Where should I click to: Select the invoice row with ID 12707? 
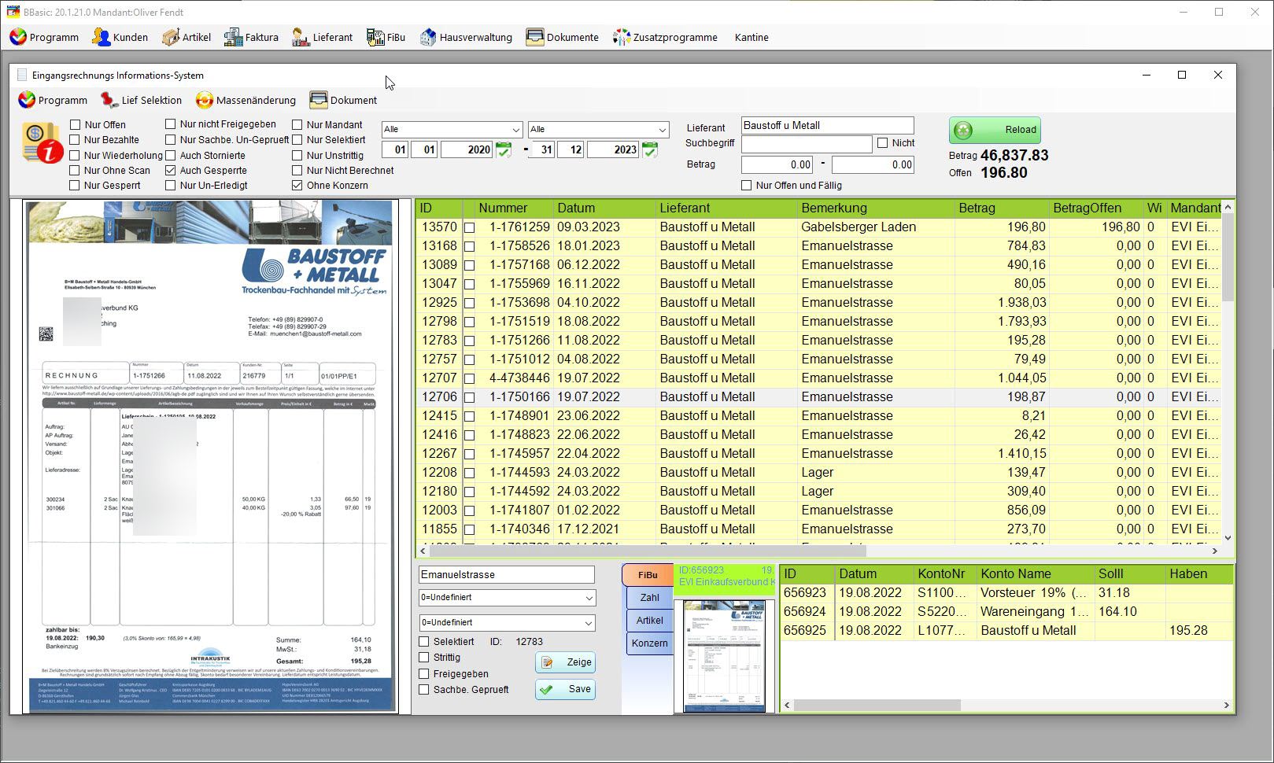818,378
